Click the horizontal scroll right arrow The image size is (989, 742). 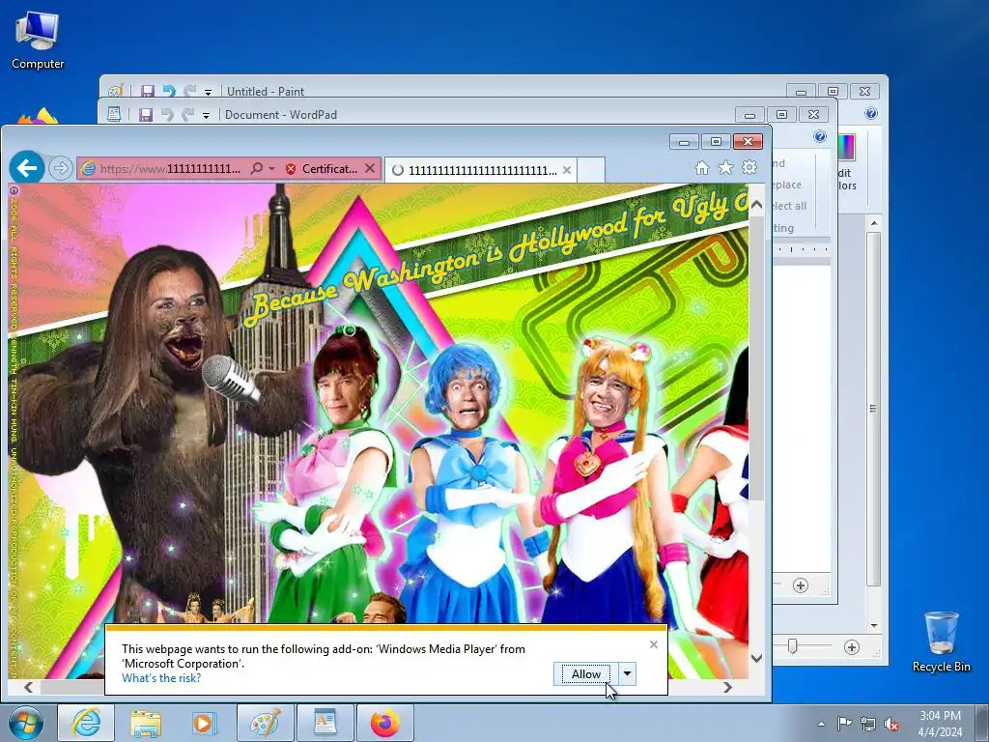click(727, 687)
